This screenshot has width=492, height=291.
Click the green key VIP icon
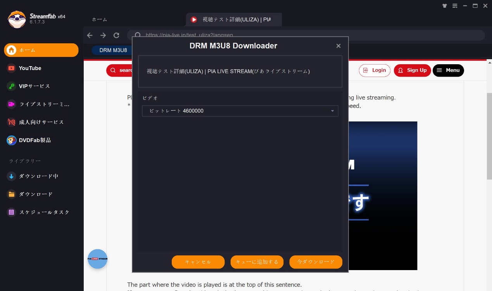(x=12, y=86)
